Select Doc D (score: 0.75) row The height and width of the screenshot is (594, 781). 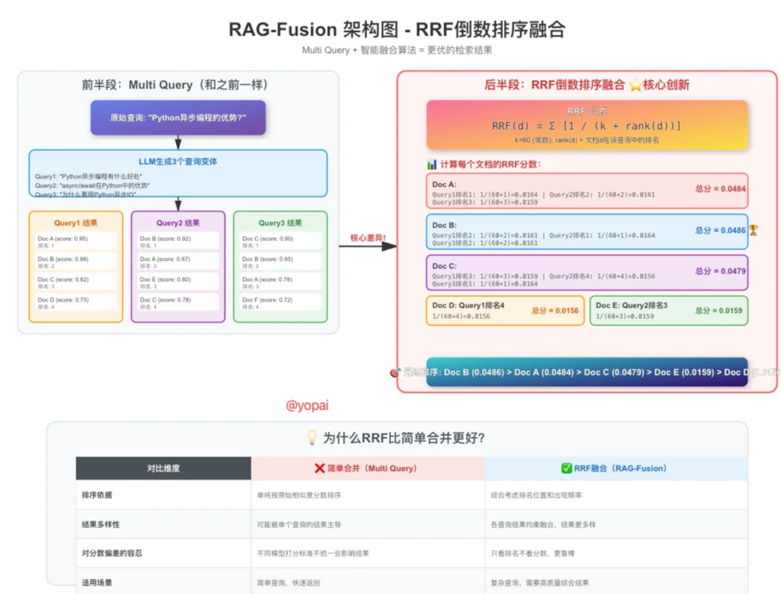pyautogui.click(x=76, y=302)
